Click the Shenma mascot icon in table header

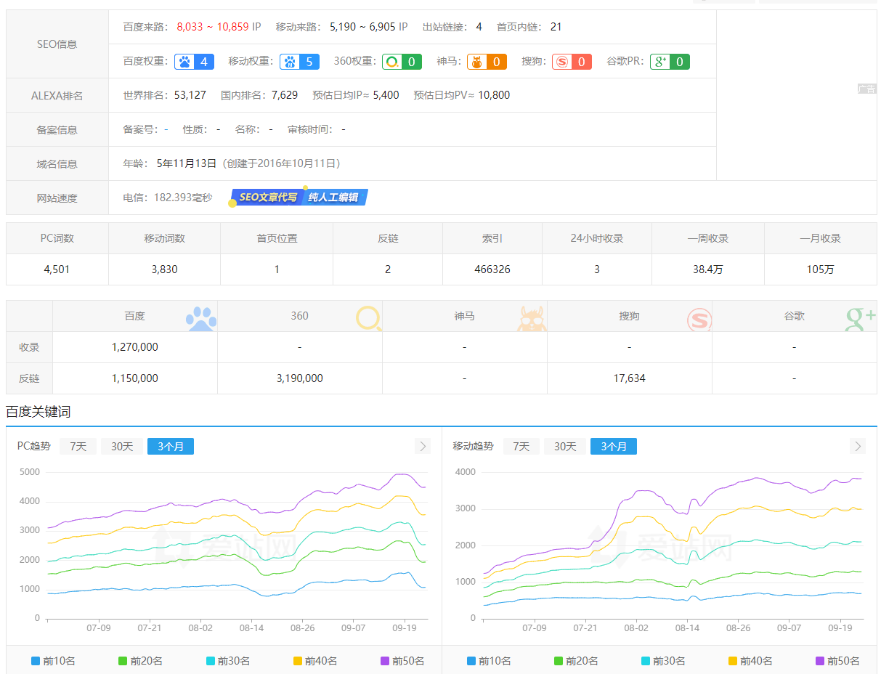(532, 318)
